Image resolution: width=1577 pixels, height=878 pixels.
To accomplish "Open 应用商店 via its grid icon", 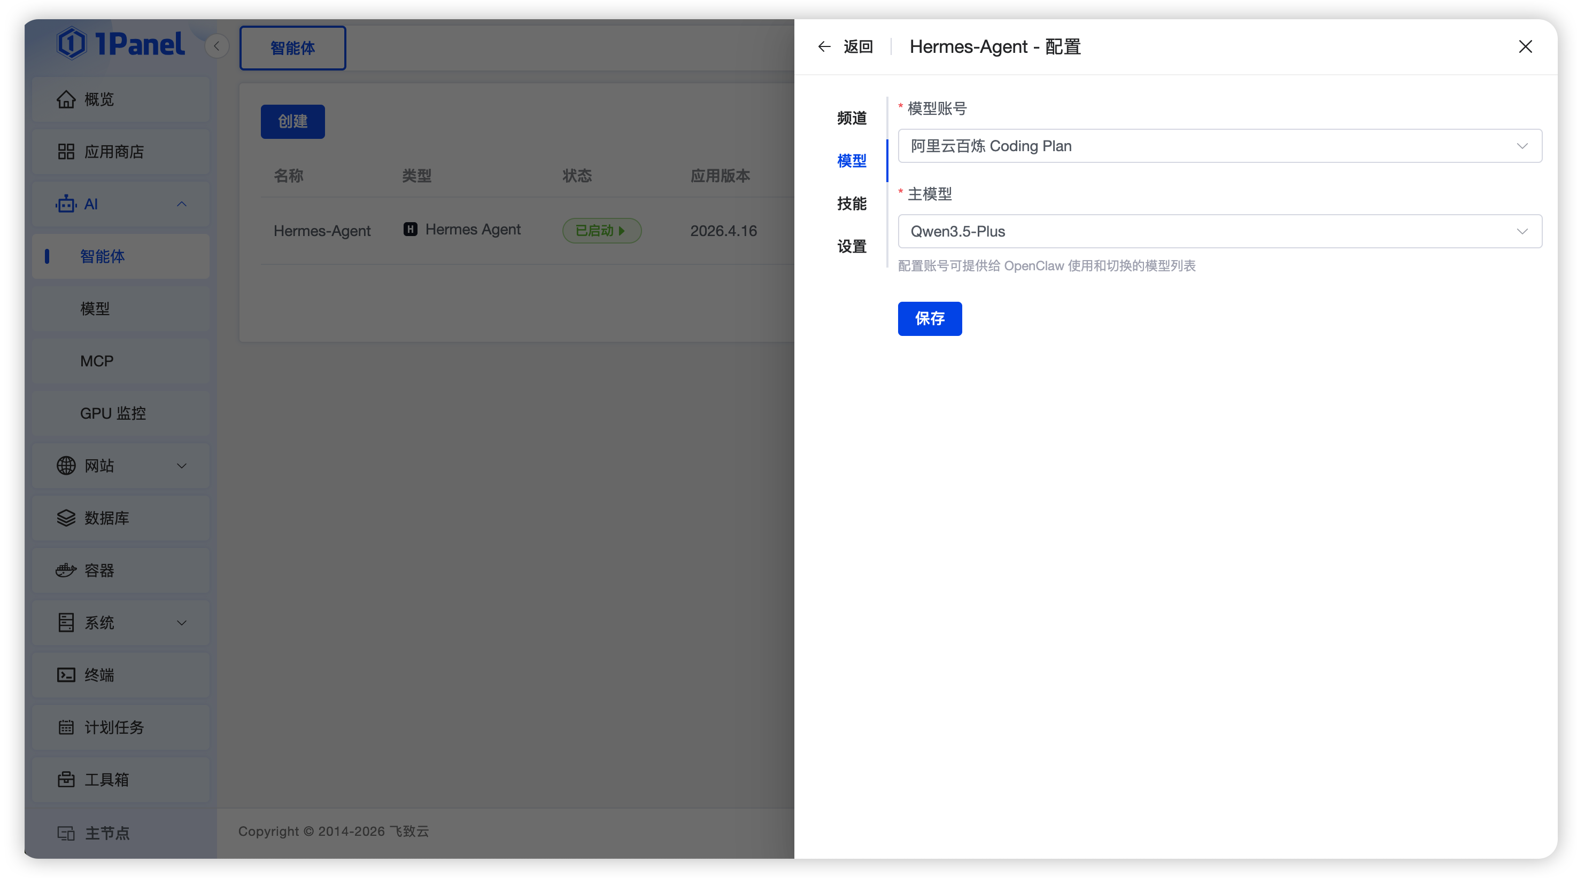I will coord(66,152).
